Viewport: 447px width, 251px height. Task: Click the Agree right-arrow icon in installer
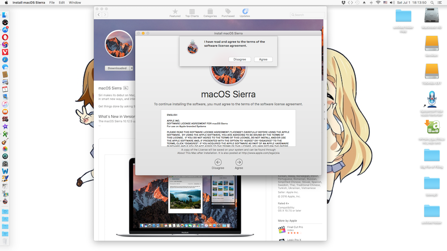pyautogui.click(x=239, y=162)
